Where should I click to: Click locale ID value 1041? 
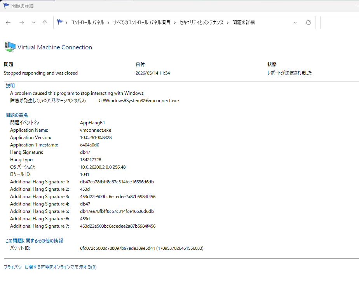(84, 174)
